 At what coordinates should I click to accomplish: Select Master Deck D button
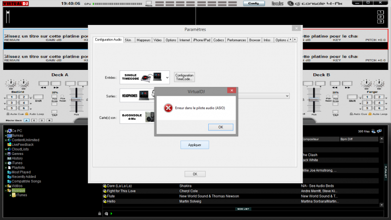coord(42,120)
